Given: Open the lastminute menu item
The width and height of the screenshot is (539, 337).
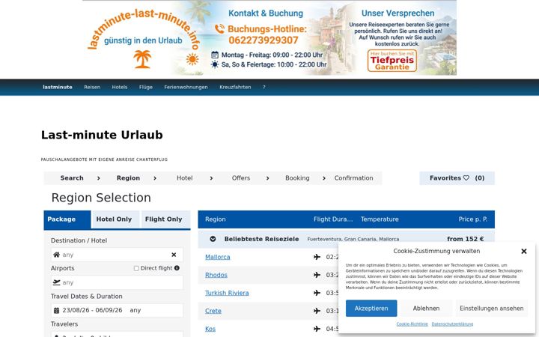Looking at the screenshot, I should (58, 88).
